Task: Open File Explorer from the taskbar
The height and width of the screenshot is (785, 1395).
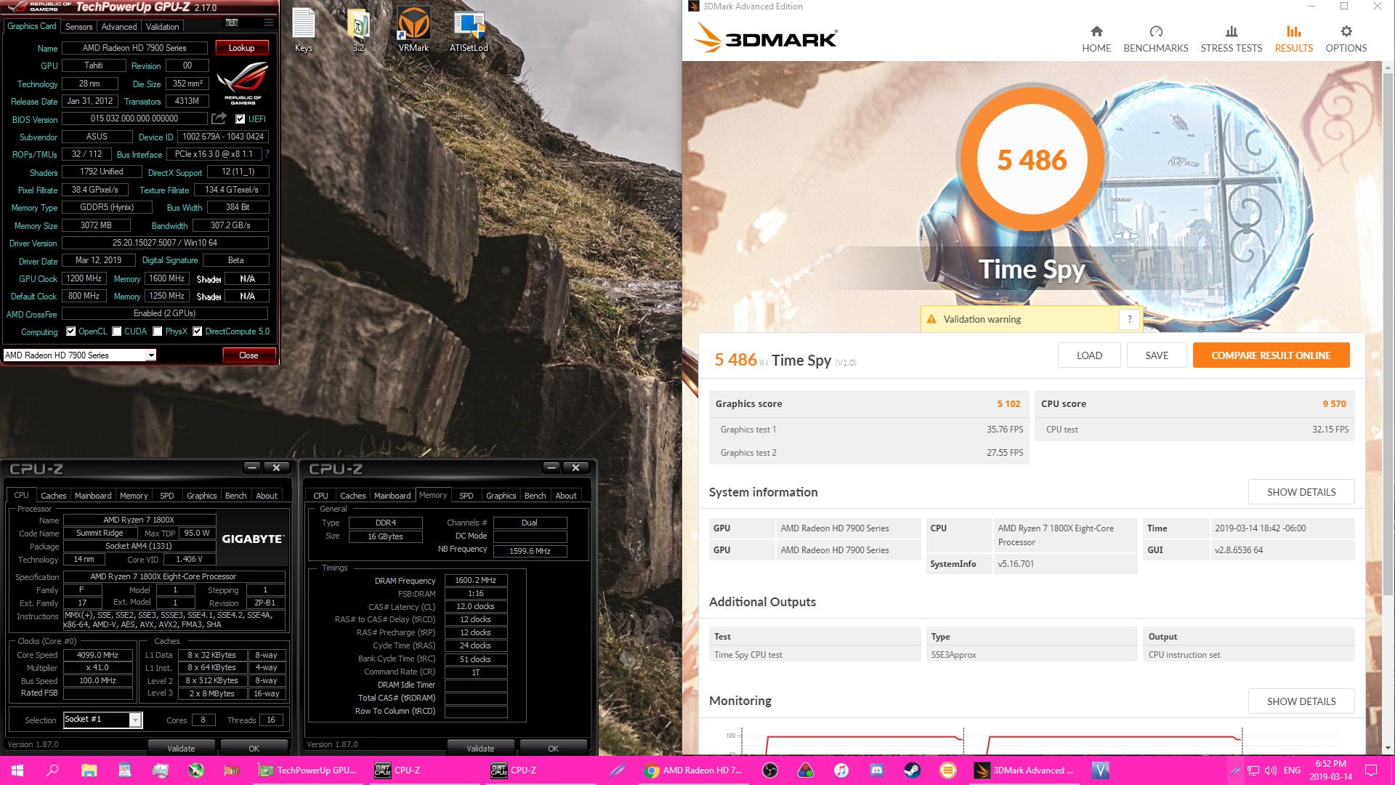Action: (x=89, y=770)
